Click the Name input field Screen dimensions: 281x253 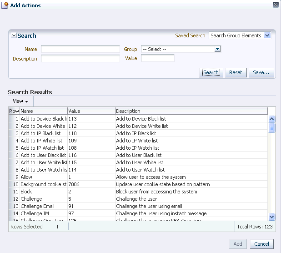click(80, 49)
